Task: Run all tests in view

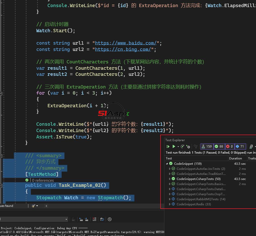Action: click(x=168, y=147)
